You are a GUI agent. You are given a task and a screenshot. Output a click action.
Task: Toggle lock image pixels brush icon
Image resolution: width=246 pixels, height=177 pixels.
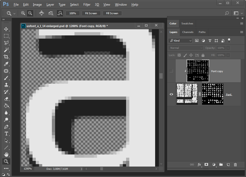185,55
